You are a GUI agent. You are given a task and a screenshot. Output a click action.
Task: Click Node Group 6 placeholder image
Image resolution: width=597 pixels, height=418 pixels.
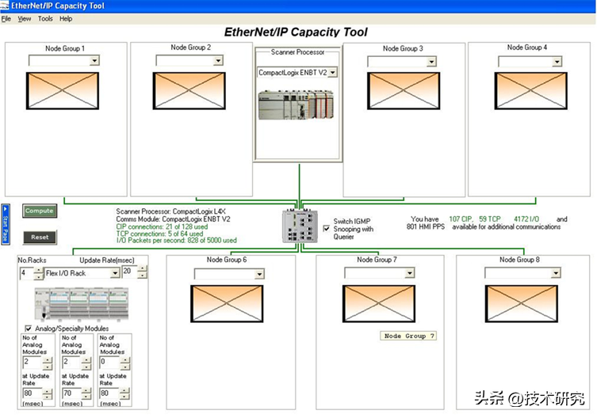[x=226, y=303]
